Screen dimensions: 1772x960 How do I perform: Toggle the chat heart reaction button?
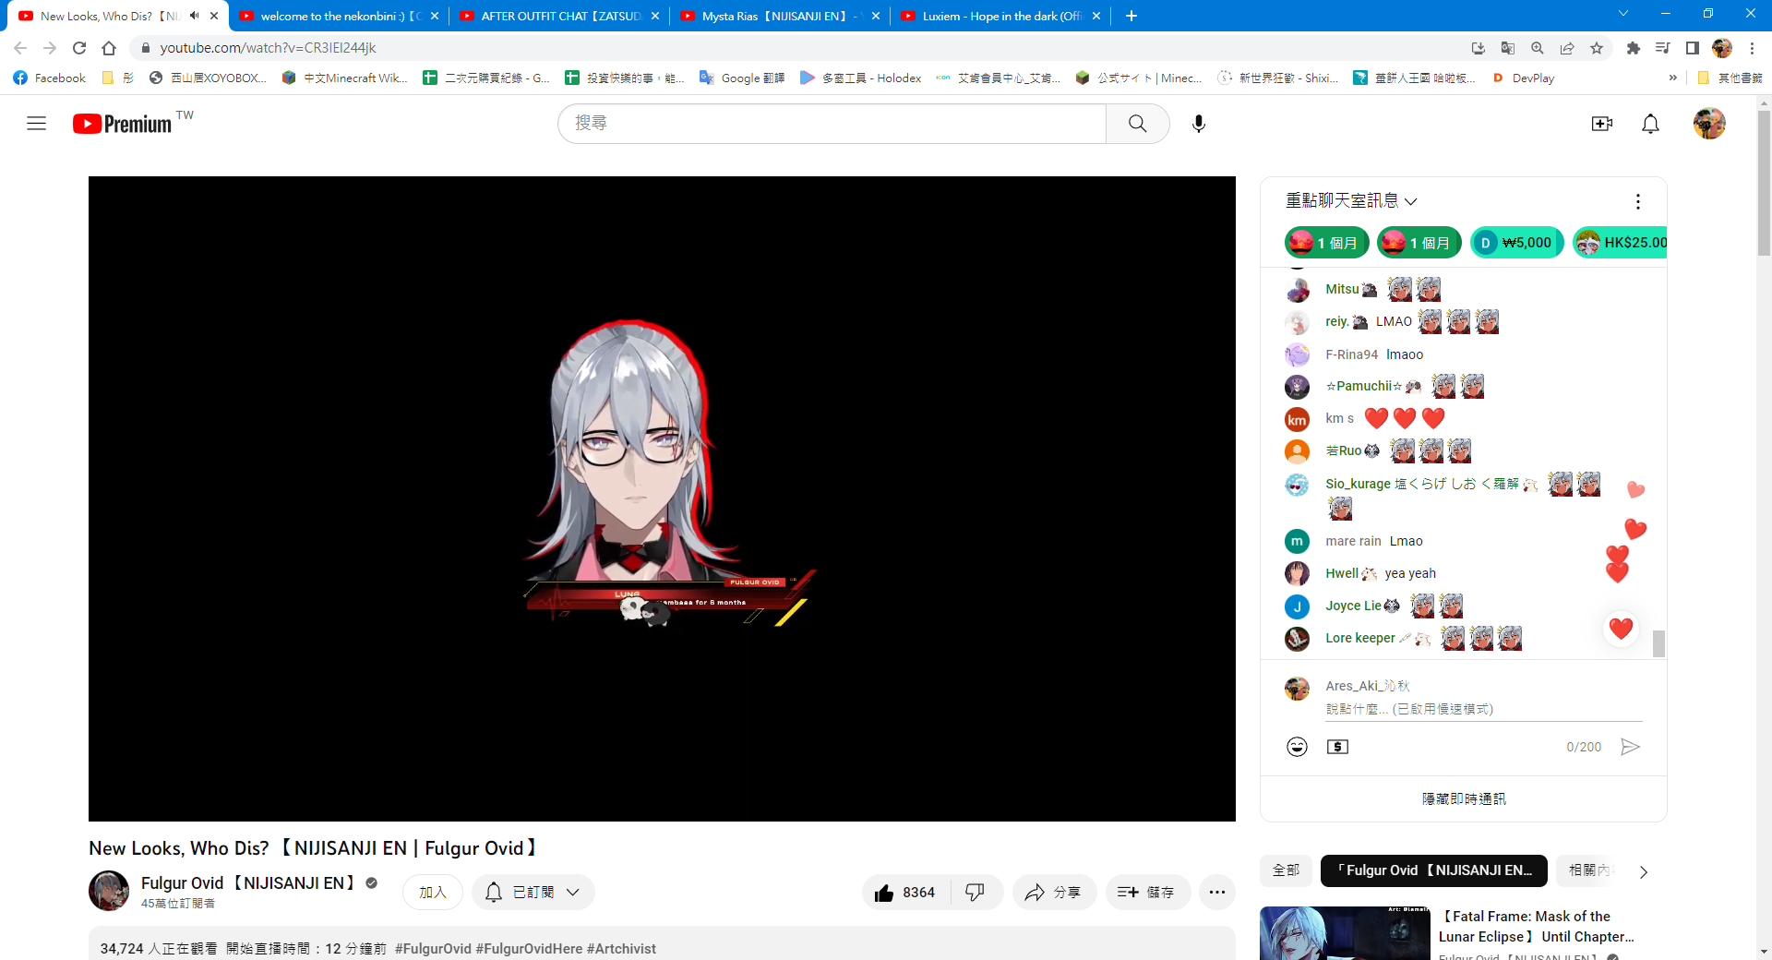(1621, 629)
